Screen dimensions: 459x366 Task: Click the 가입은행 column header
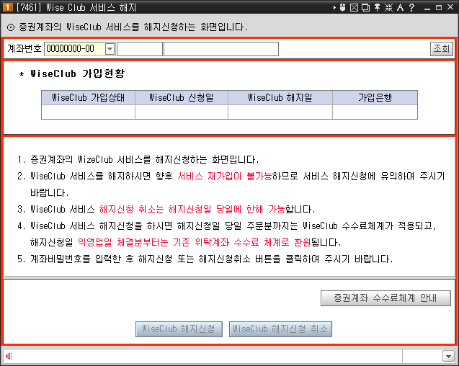[x=375, y=97]
